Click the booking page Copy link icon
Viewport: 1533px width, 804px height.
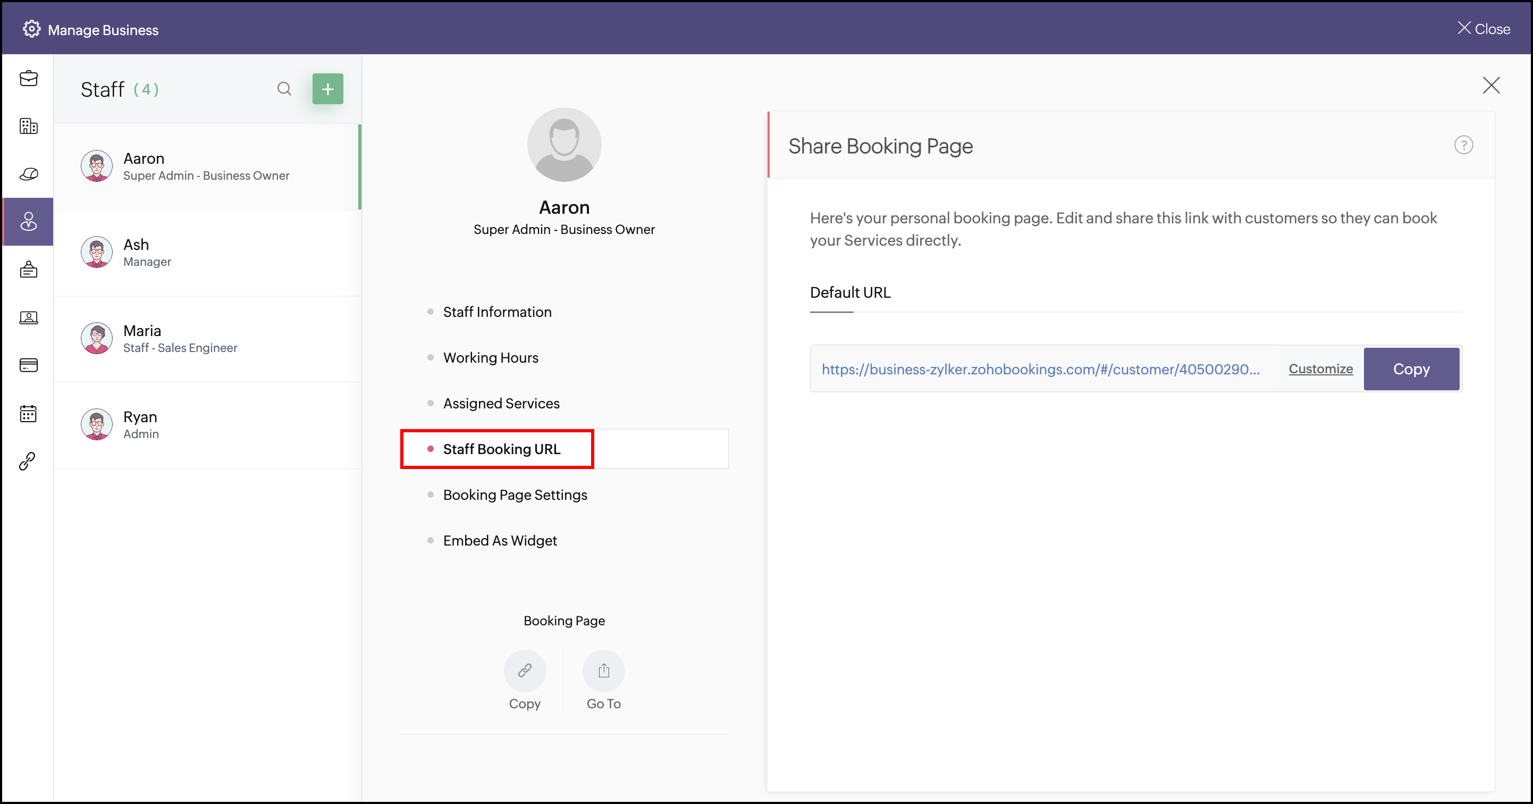tap(524, 671)
